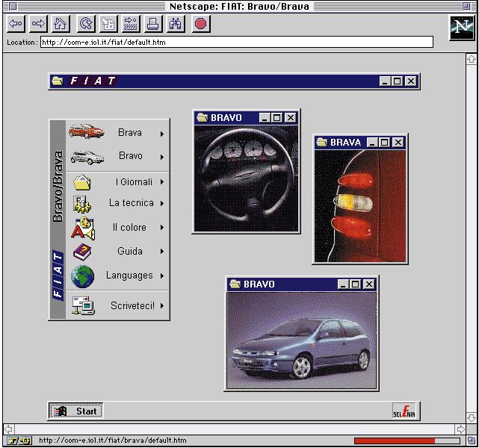479x448 pixels.
Task: Click the globe icon beside Languages
Action: (82, 276)
